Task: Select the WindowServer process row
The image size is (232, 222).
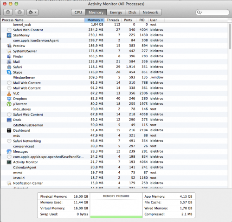Action: pyautogui.click(x=114, y=77)
